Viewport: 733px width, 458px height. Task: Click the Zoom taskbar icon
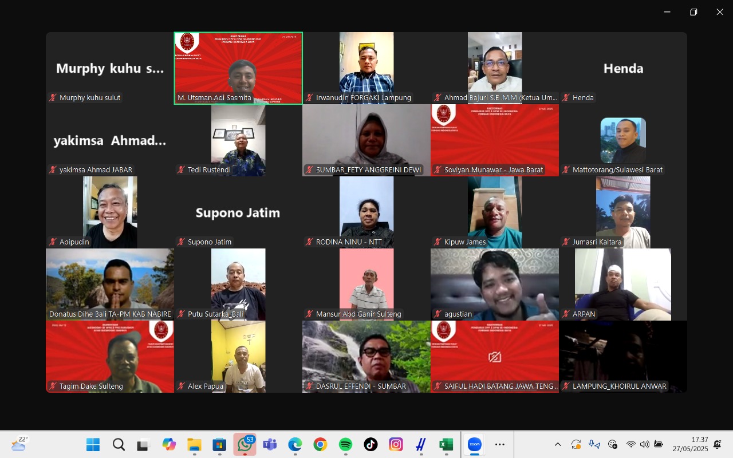point(474,444)
